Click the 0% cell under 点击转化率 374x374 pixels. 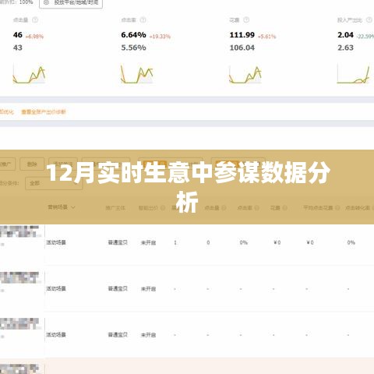coord(351,242)
